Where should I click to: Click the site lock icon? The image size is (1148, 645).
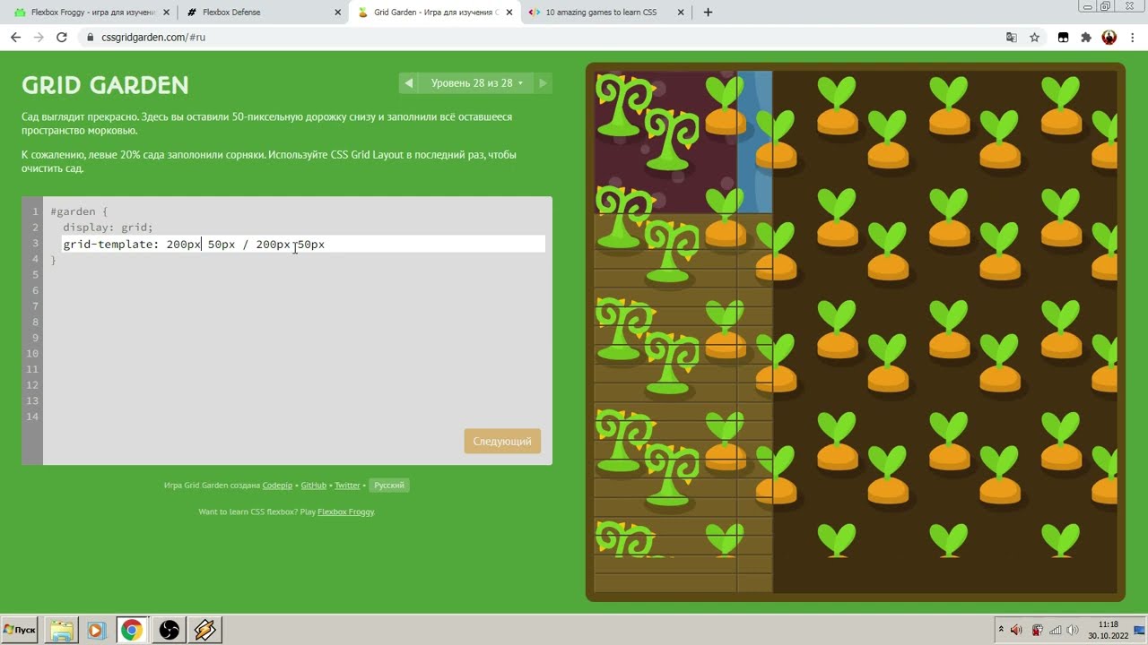tap(90, 38)
